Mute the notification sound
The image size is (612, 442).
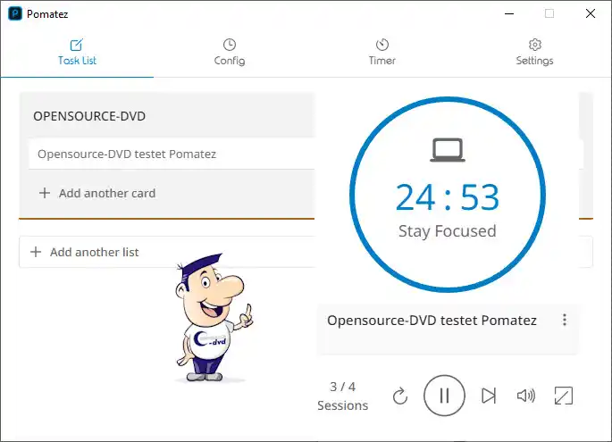pos(525,396)
